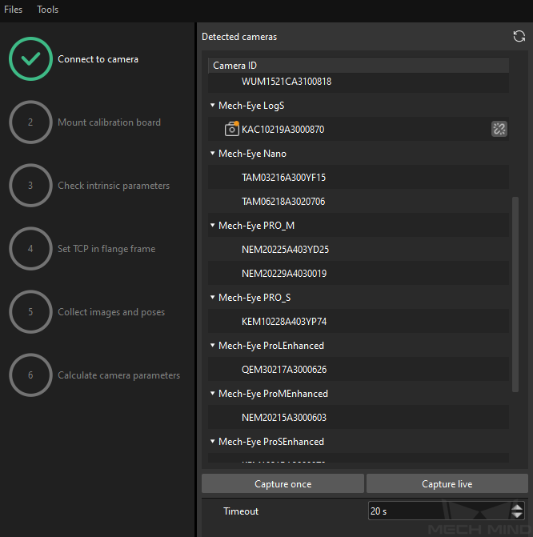
Task: Click the green checkmark step circle
Action: [30, 59]
